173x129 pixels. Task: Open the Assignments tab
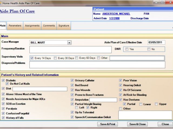(32, 26)
